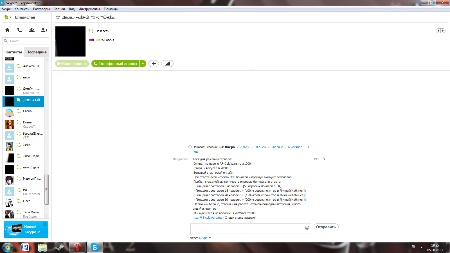Open the Звонки menu
This screenshot has height=253, width=450.
[59, 9]
